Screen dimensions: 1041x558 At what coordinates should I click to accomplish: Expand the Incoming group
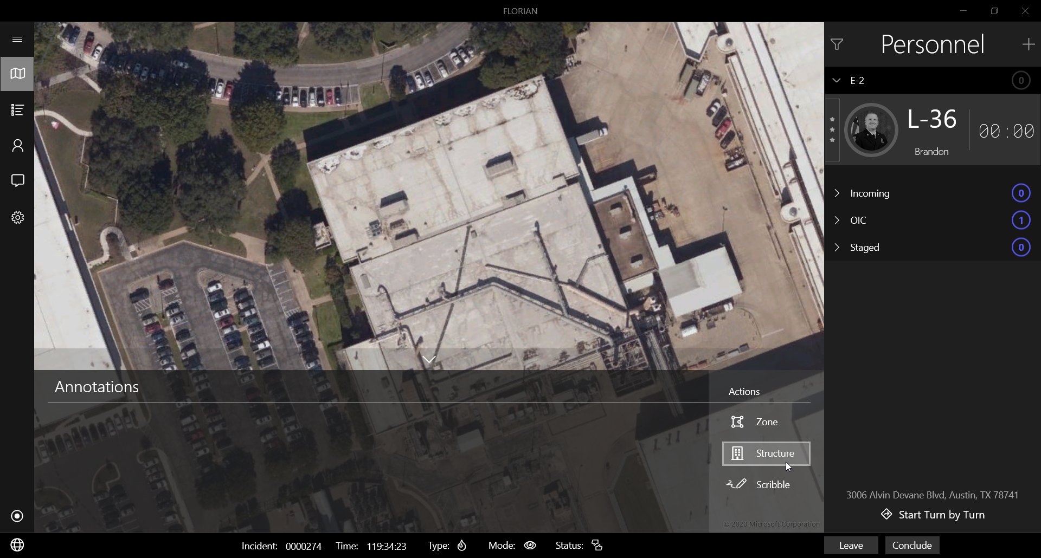coord(837,193)
